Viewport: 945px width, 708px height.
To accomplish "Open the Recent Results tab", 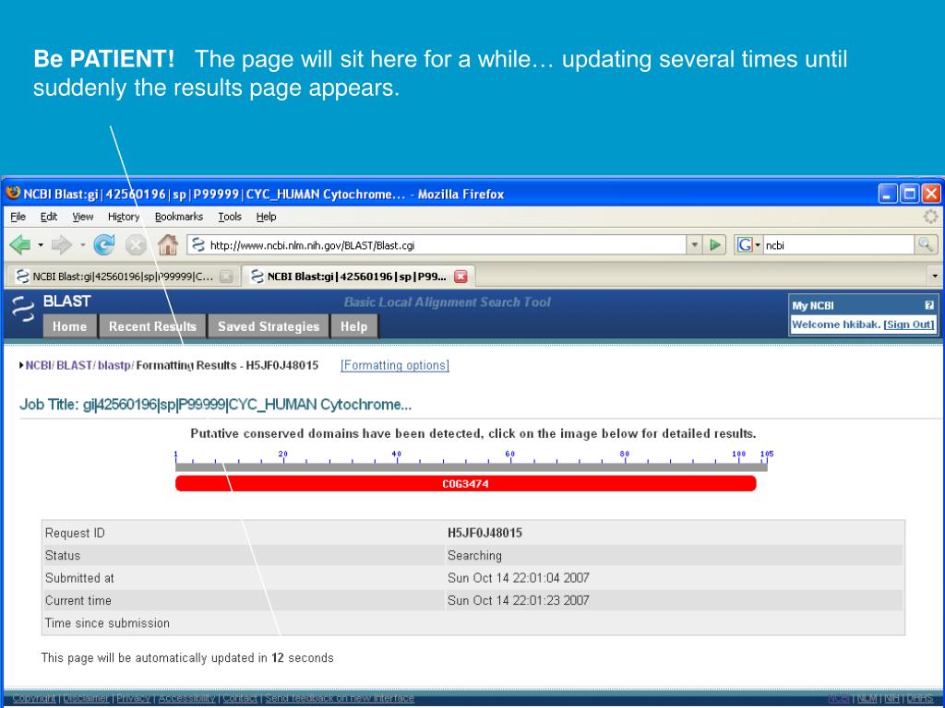I will 152,326.
